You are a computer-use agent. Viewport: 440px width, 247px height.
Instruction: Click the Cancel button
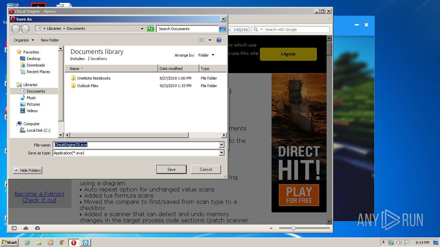pyautogui.click(x=206, y=169)
